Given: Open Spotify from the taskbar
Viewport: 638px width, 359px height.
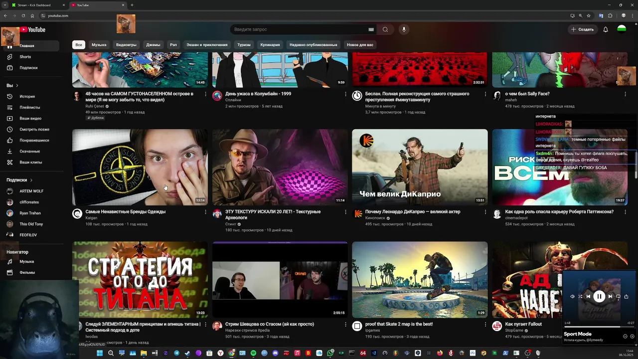Looking at the screenshot, I should (x=253, y=354).
